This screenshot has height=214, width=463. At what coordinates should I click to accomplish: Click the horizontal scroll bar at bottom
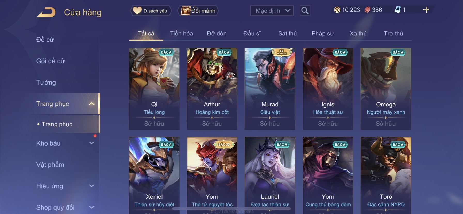click(x=231, y=208)
